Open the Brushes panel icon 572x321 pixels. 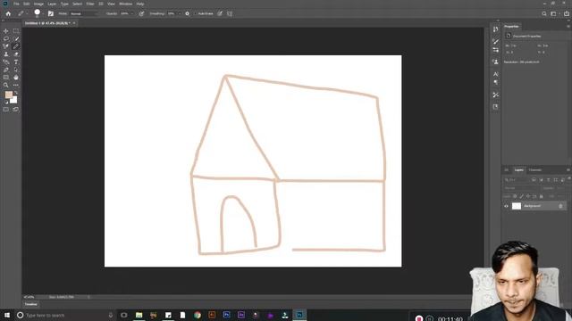tap(495, 41)
